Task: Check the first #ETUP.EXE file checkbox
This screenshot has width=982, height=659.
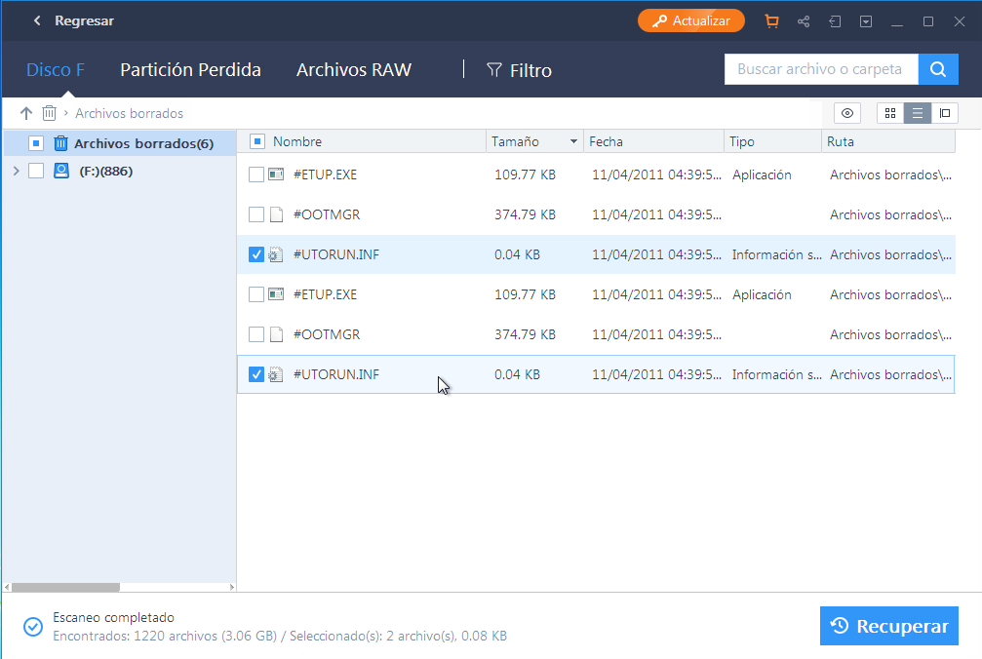Action: point(256,175)
